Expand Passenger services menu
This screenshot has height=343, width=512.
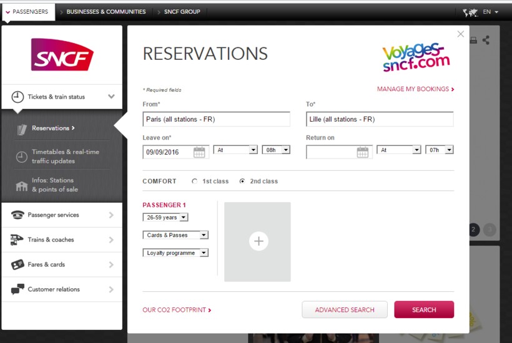click(111, 215)
